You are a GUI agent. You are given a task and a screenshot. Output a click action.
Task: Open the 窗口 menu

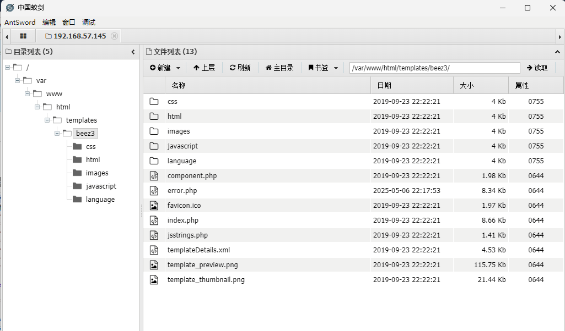tap(68, 23)
